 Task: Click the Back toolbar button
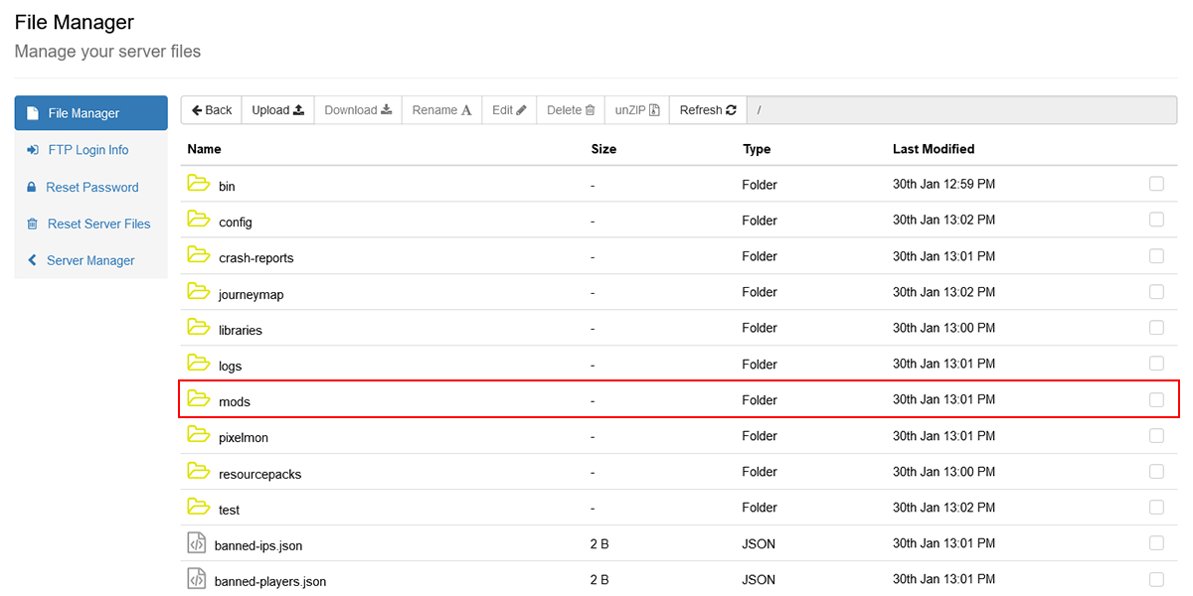click(x=212, y=110)
